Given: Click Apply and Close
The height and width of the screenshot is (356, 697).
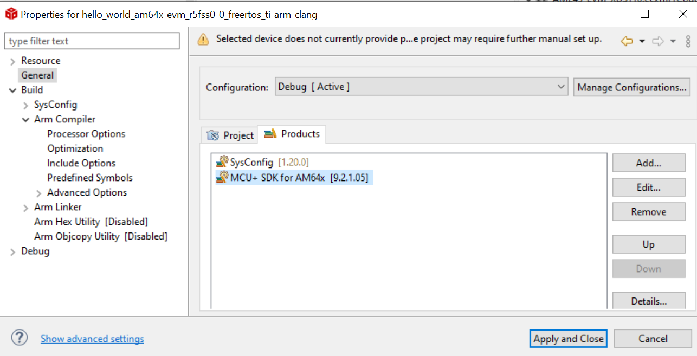Looking at the screenshot, I should click(x=568, y=339).
